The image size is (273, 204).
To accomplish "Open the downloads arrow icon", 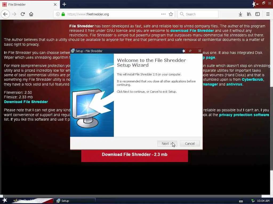I will click(240, 14).
